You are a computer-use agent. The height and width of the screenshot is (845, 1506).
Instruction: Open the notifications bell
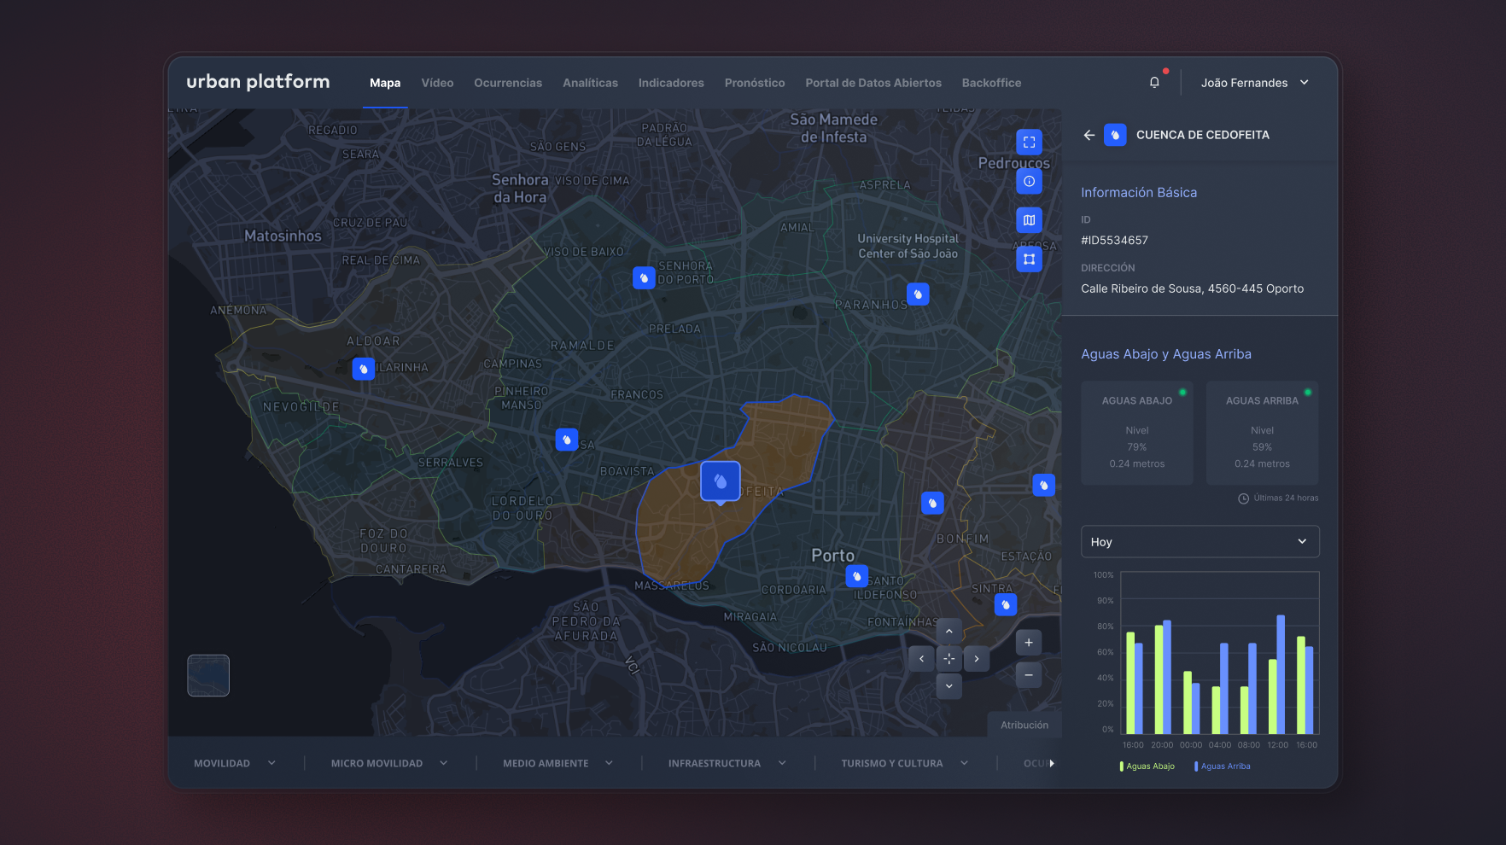pyautogui.click(x=1154, y=83)
